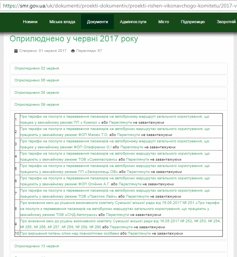Click Переглянути link in ФОП Масюк Т.О. row
This screenshot has height=257, width=237.
(x=128, y=135)
